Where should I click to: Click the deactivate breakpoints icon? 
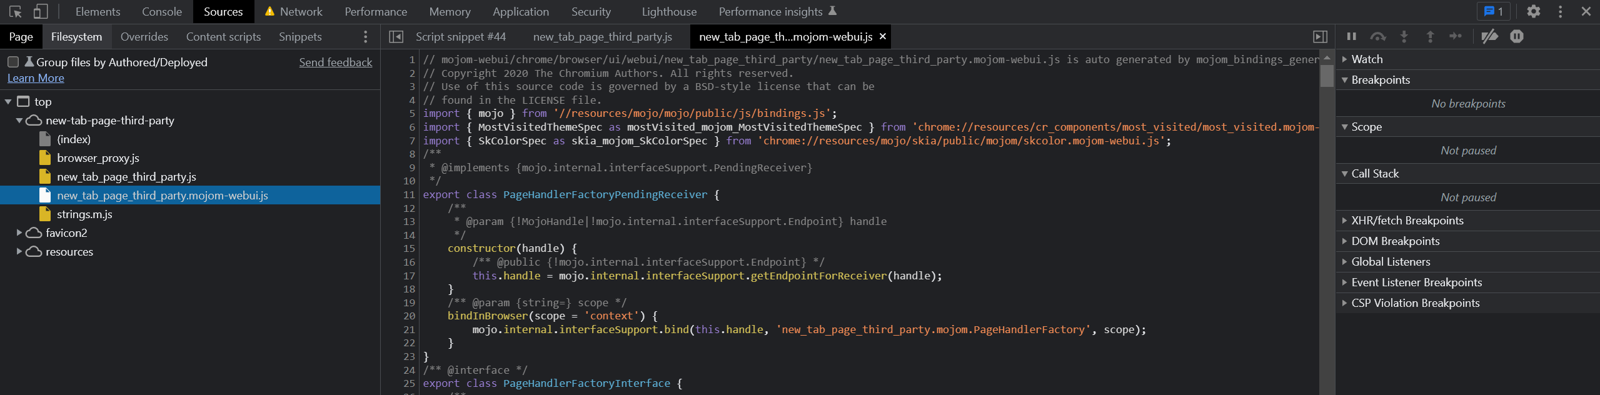[1489, 37]
